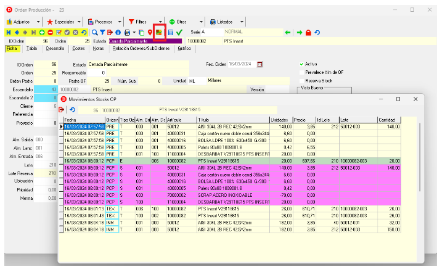437x269 pixels.
Task: Click the green plus add record icon
Action: [x=41, y=32]
